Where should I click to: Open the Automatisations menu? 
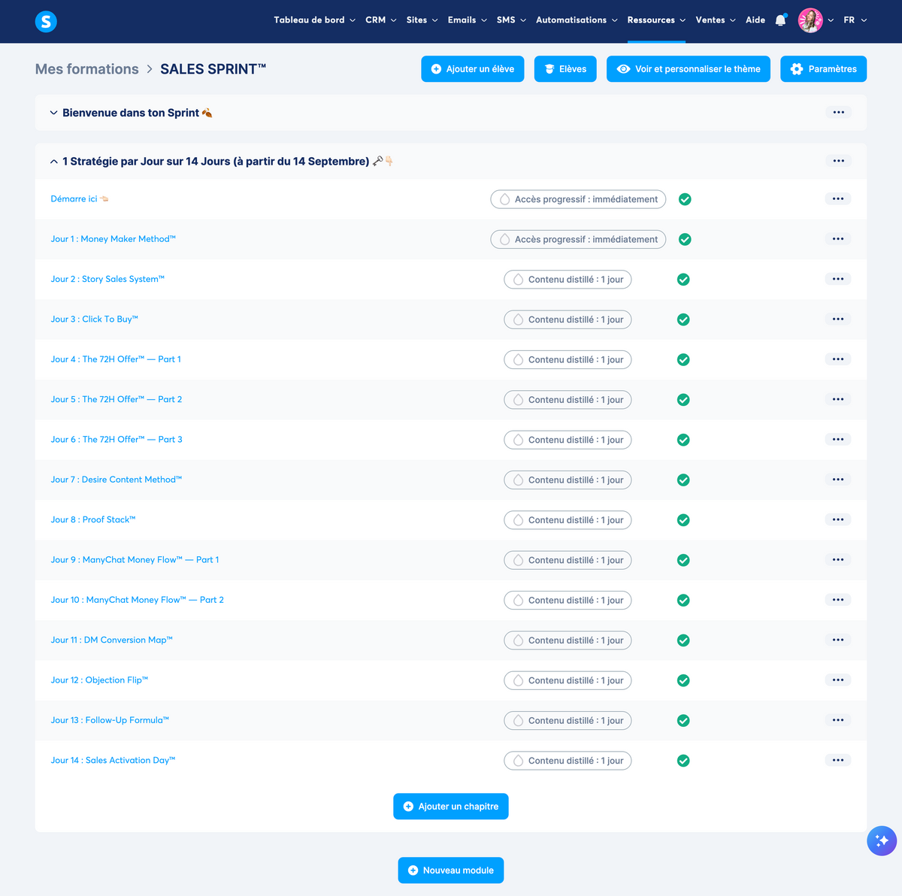click(577, 20)
